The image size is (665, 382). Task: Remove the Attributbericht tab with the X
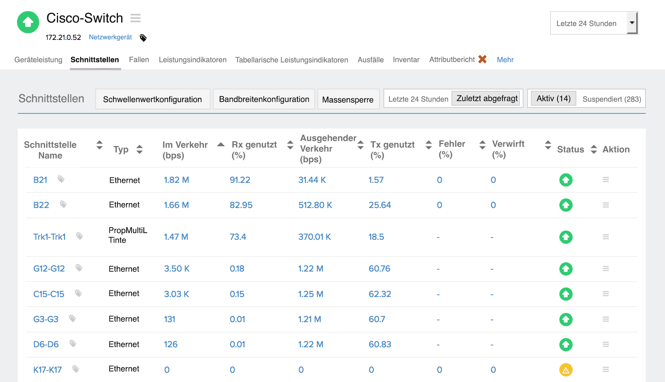[x=482, y=59]
